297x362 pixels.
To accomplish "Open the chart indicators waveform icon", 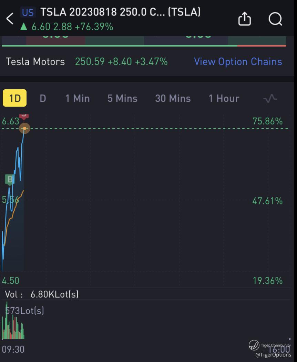I will [x=270, y=99].
